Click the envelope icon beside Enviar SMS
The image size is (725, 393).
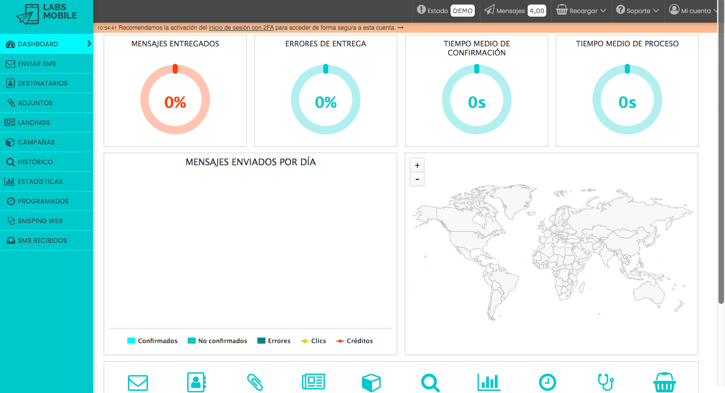[10, 64]
